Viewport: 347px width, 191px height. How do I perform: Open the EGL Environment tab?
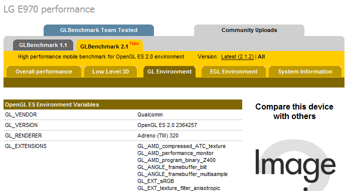pyautogui.click(x=234, y=71)
